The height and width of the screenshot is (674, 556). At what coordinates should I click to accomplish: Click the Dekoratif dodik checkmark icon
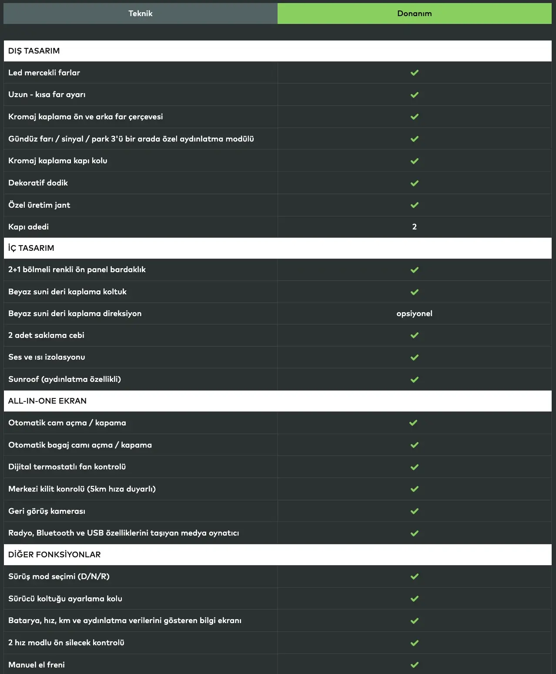(x=415, y=183)
